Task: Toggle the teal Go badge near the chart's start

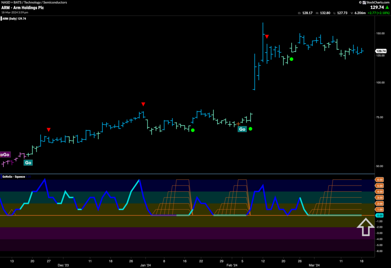Action: coord(28,163)
